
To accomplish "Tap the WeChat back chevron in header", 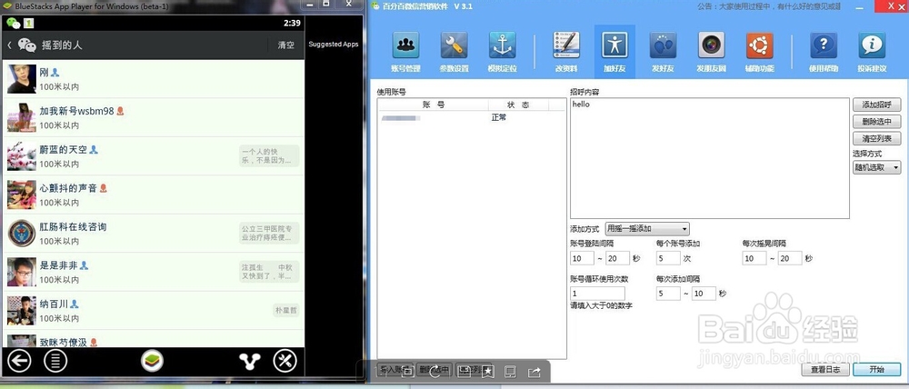I will tap(10, 45).
